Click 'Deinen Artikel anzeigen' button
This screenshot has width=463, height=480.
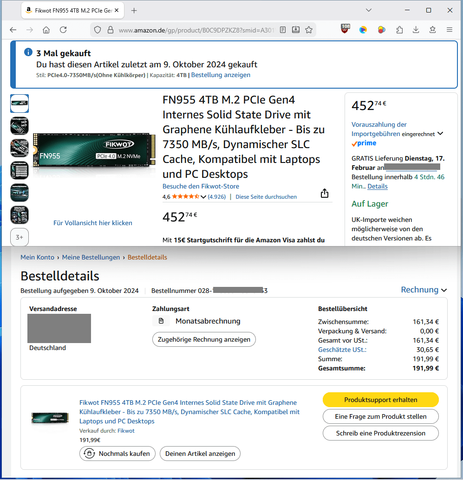pyautogui.click(x=200, y=454)
